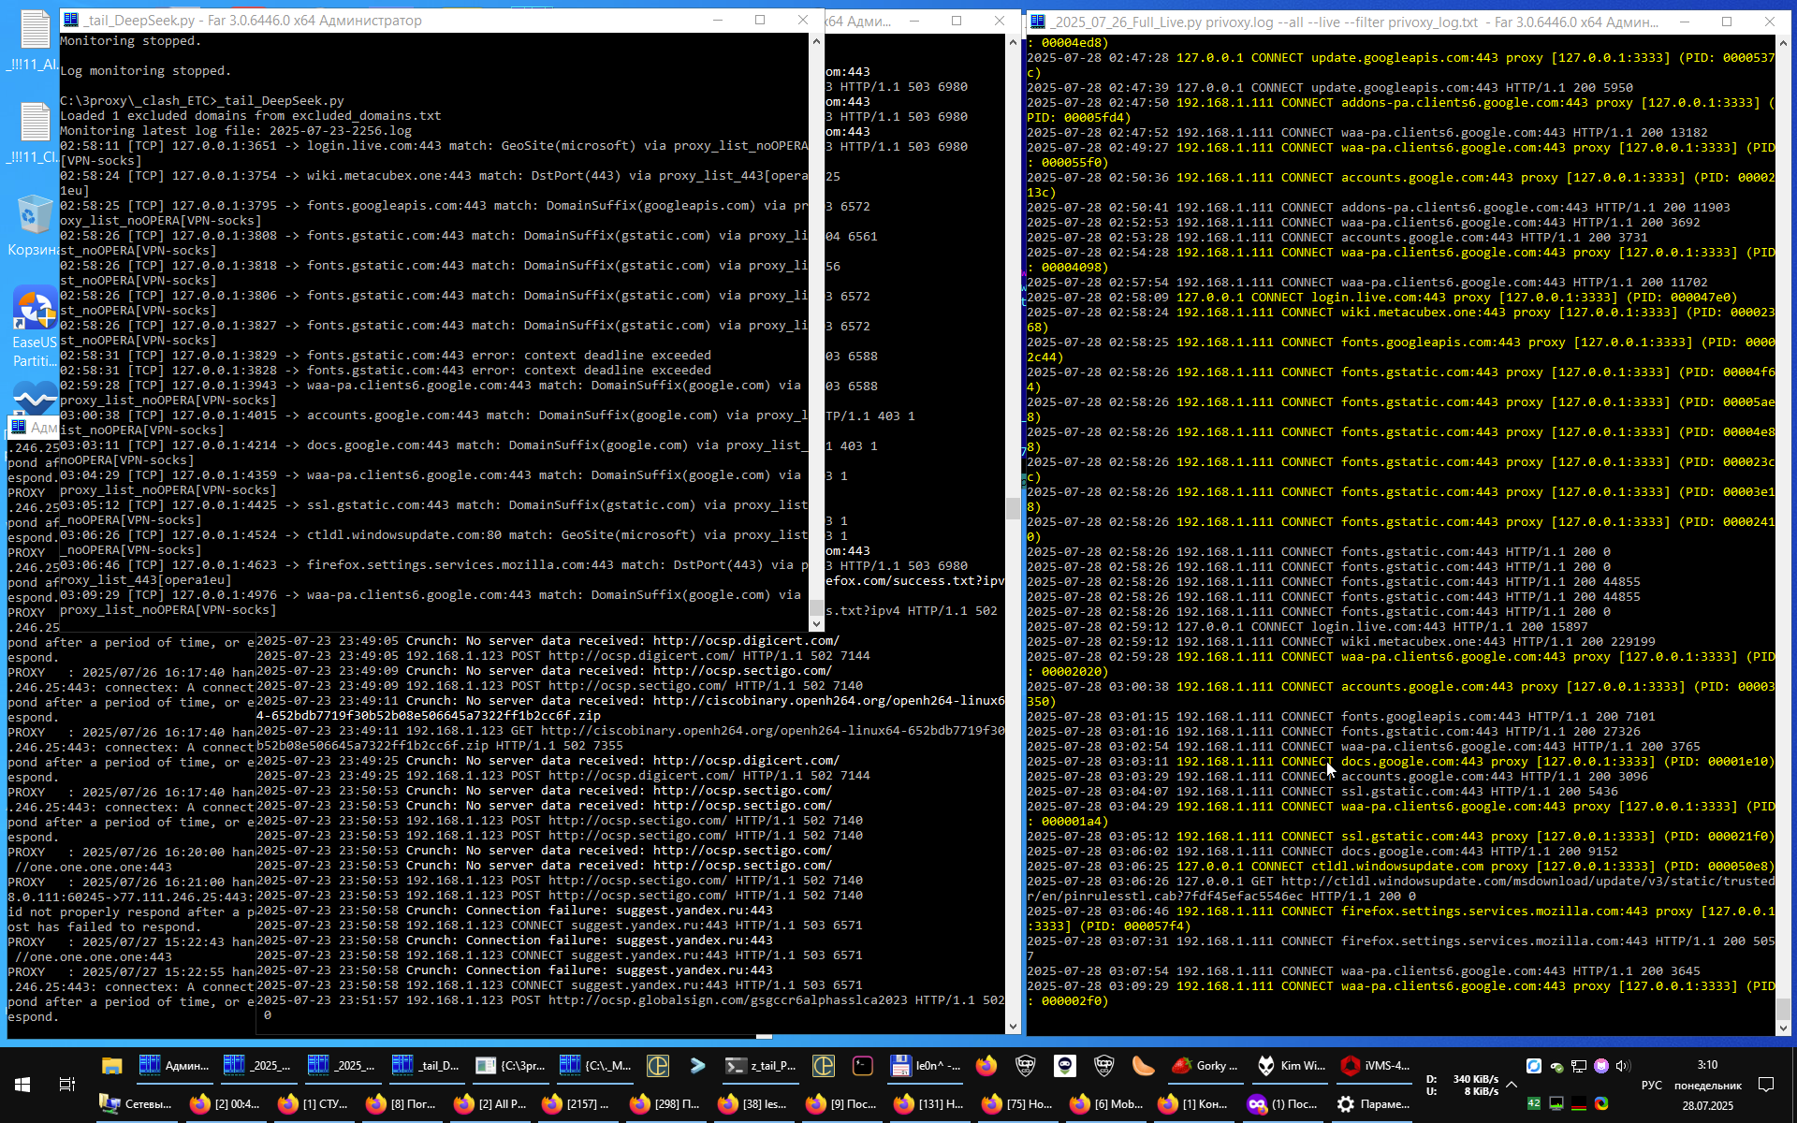
Task: Click 'ctldl.windowsupdate.com:80' in tail window
Action: click(403, 535)
